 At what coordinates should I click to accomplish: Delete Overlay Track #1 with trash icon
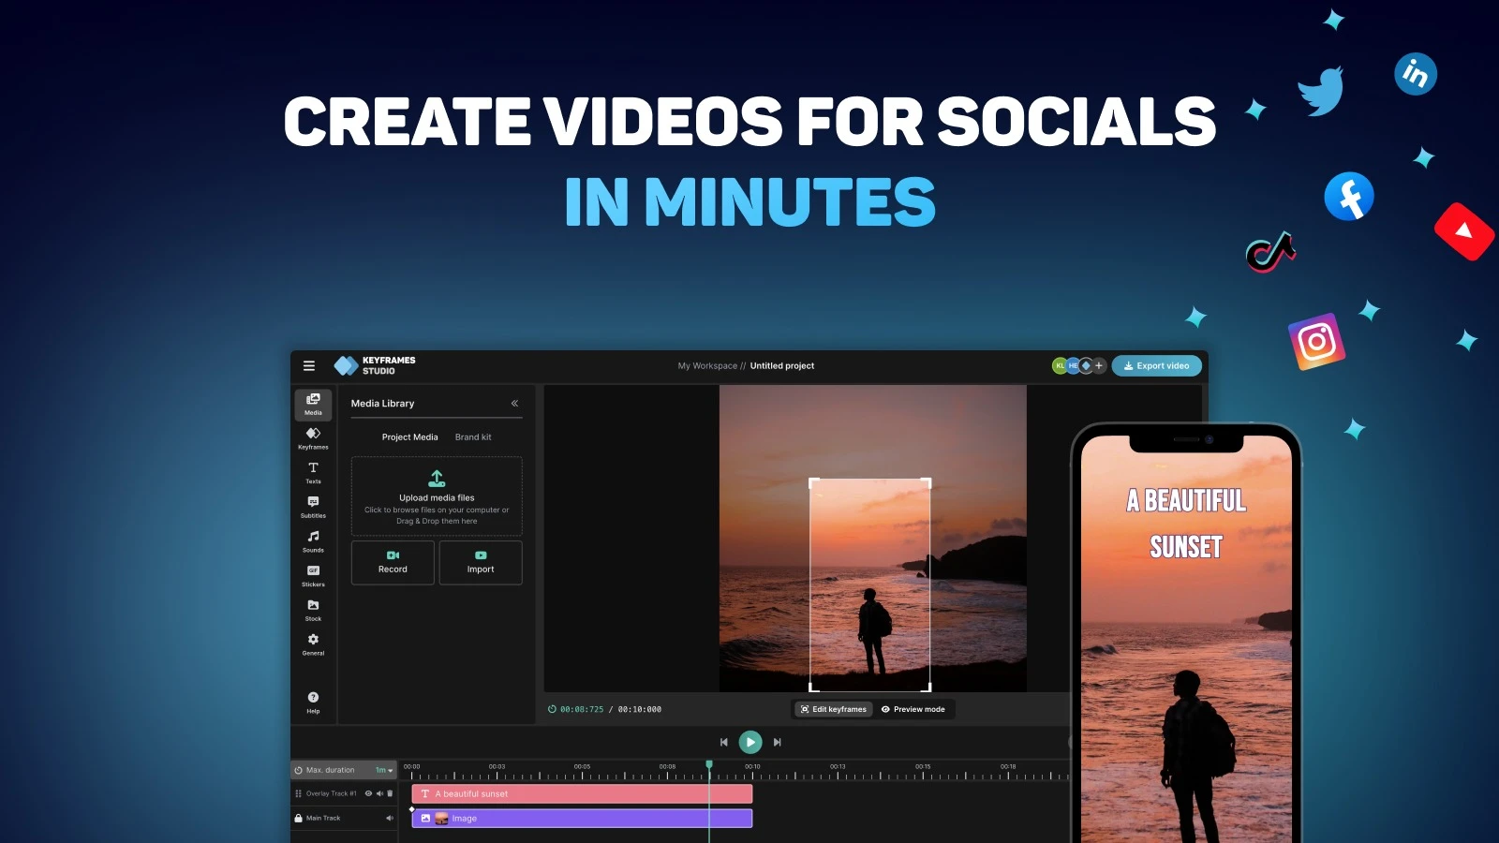pos(391,793)
